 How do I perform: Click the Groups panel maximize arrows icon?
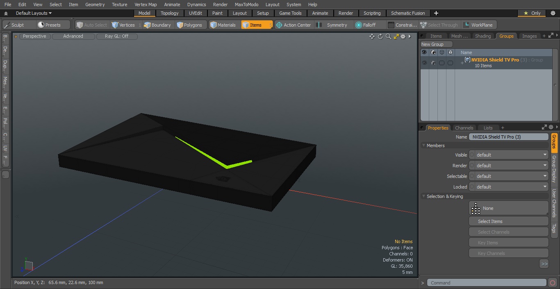(x=551, y=36)
